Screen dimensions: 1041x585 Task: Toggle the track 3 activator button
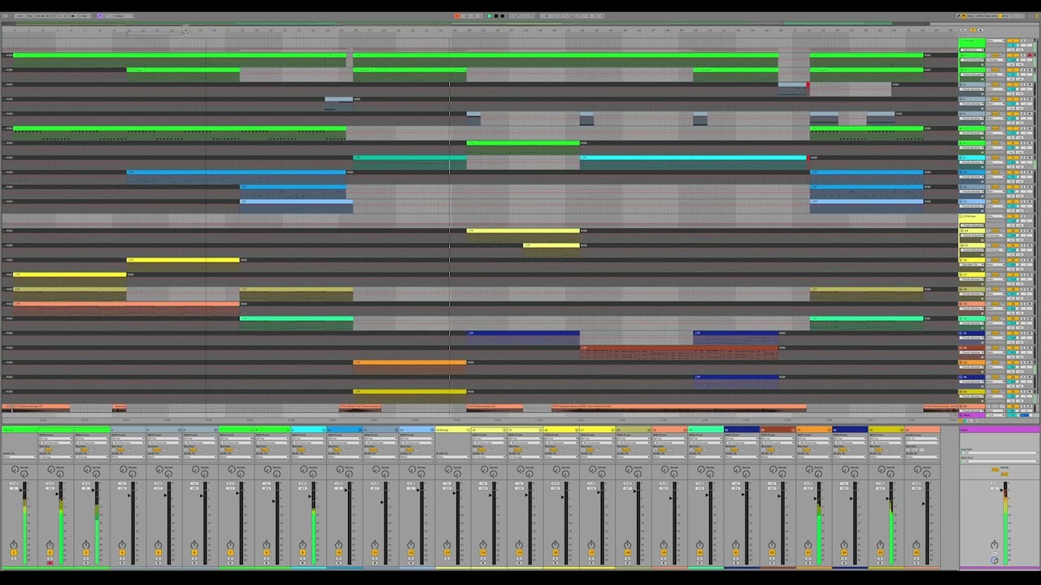(x=86, y=552)
